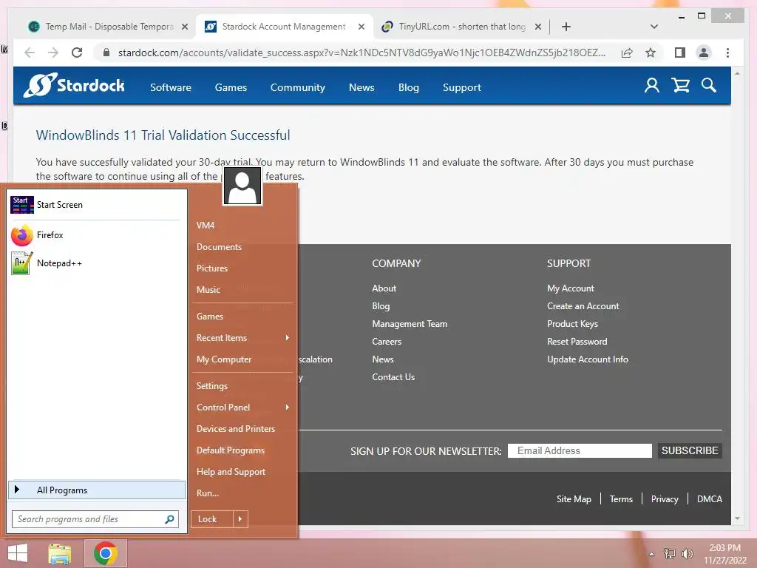Click Chrome's forward arrow

(53, 53)
